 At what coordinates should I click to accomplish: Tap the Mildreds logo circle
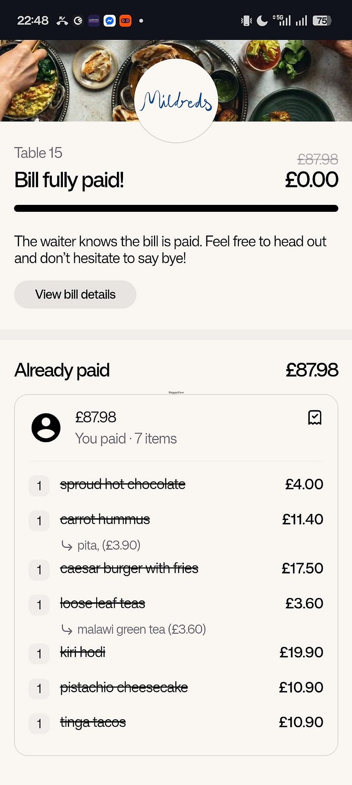176,101
